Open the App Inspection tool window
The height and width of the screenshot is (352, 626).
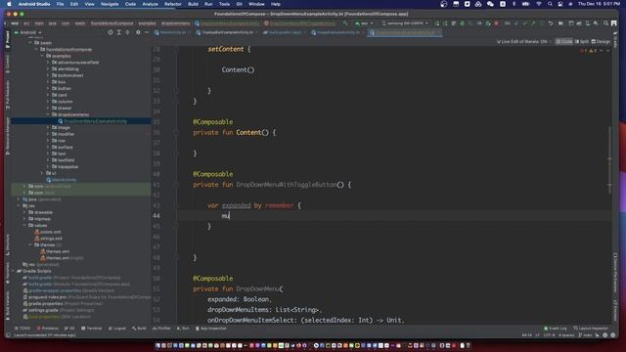tap(211, 329)
